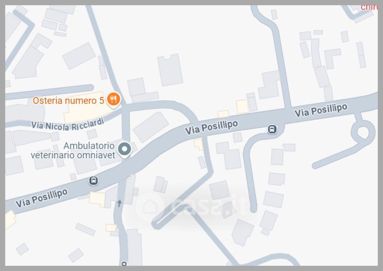Click the partial marker at bottom road edge
Screen dimensions: 383x271
click(124, 263)
